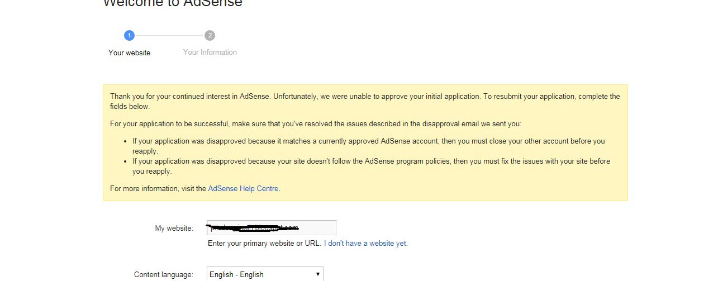Follow "I don't have a website yet" link
Viewport: 718px width, 281px height.
365,244
